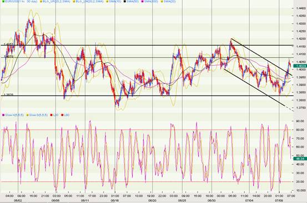Screen dimensions: 307x203
Task: Click the yellow swatch beside BLG_UP legend
Action: click(41, 1)
